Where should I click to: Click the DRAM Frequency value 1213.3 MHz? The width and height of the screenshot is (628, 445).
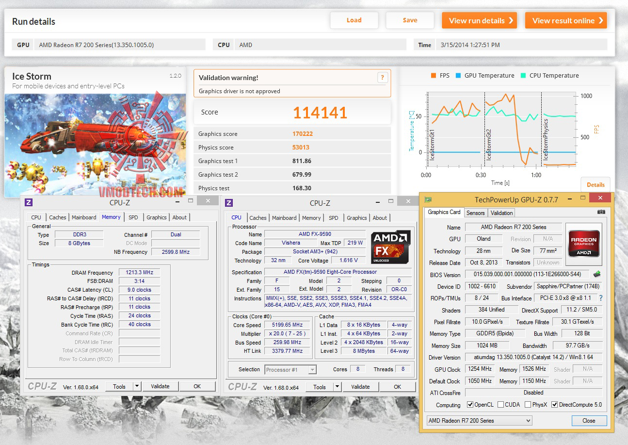tap(139, 273)
